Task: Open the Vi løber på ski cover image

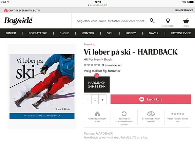Action: (42, 86)
